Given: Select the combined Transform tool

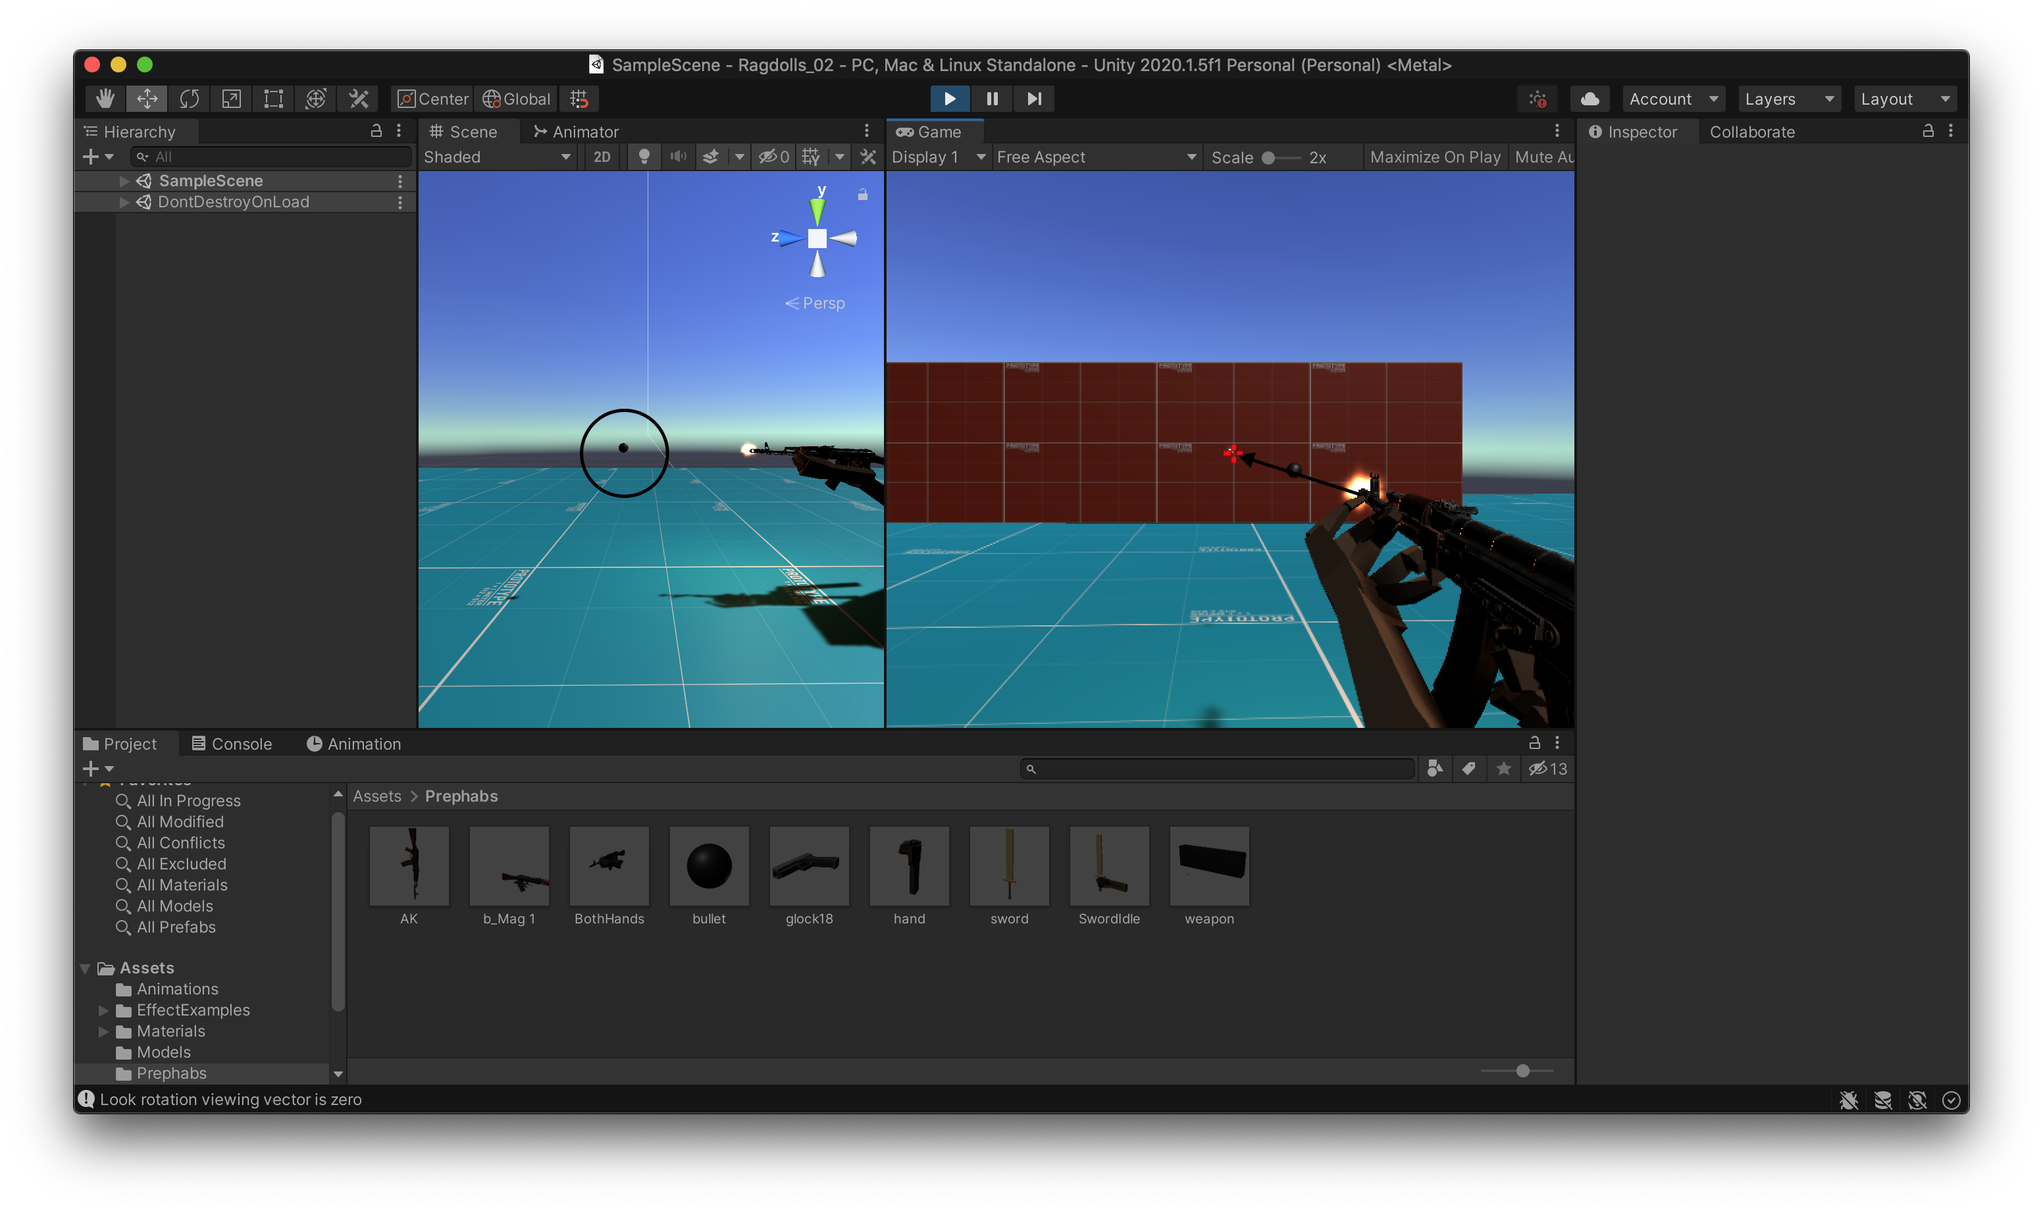Looking at the screenshot, I should [x=316, y=99].
